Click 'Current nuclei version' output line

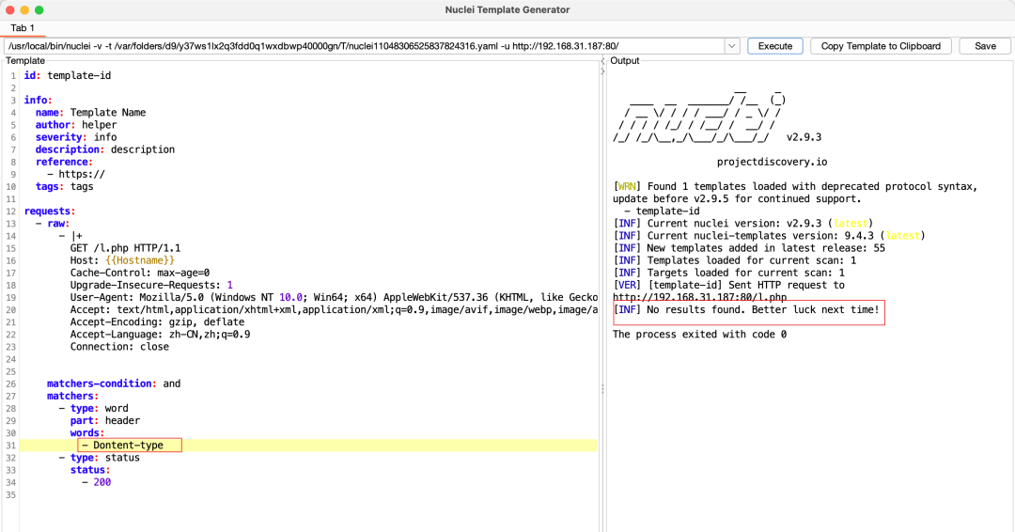743,224
